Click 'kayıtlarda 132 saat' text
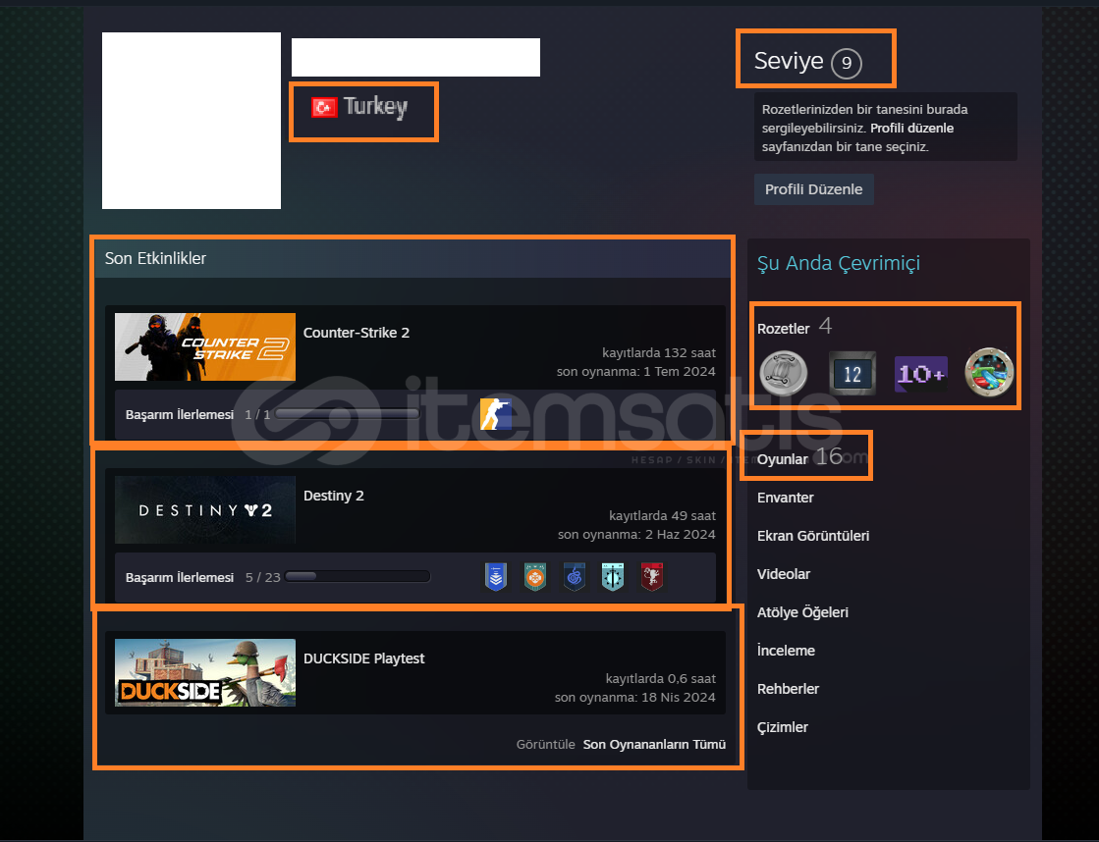Screen dimensions: 1099x842 [659, 352]
